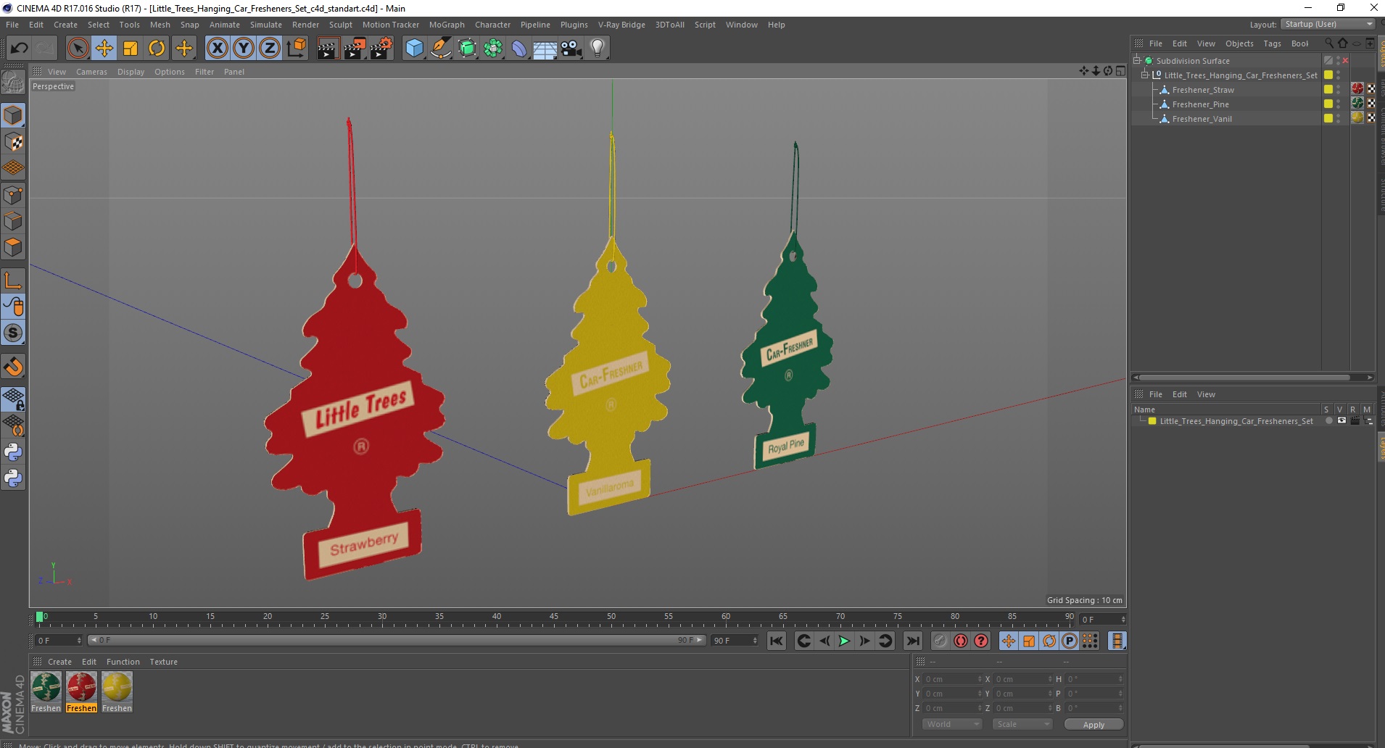
Task: Open the Simulate menu
Action: point(266,25)
